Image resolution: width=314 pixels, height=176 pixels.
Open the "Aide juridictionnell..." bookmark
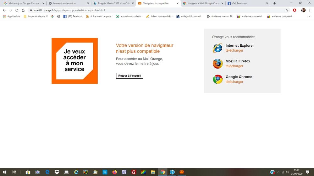pos(190,16)
